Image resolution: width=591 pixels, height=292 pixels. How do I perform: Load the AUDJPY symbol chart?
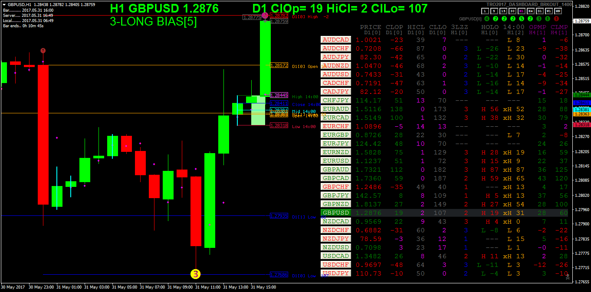click(336, 57)
